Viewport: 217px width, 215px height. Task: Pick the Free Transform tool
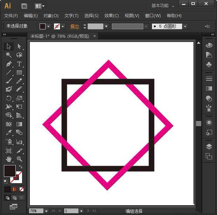click(19, 107)
